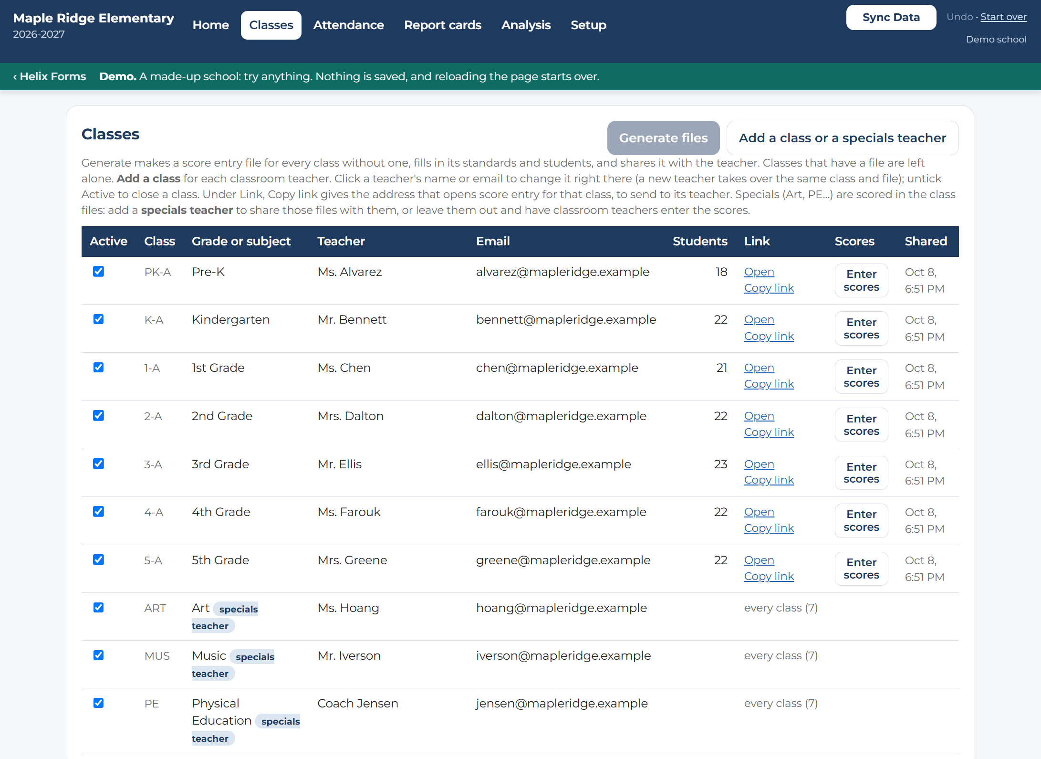
Task: Toggle Active for the PE specials teacher
Action: tap(98, 703)
